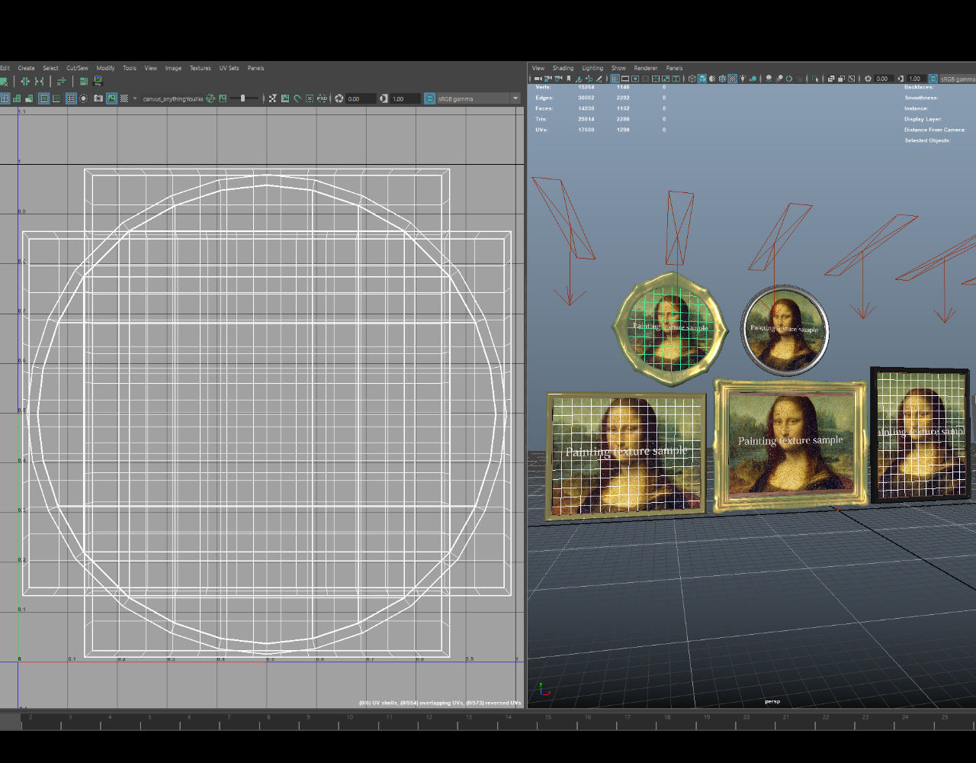
Task: Click the 'Verts:' heads-up display label
Action: (x=544, y=87)
